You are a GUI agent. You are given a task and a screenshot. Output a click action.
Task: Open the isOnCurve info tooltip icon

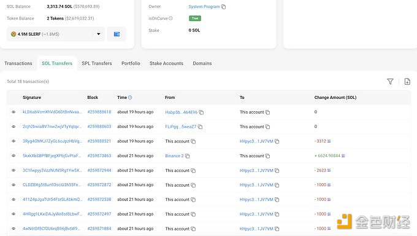pyautogui.click(x=170, y=18)
